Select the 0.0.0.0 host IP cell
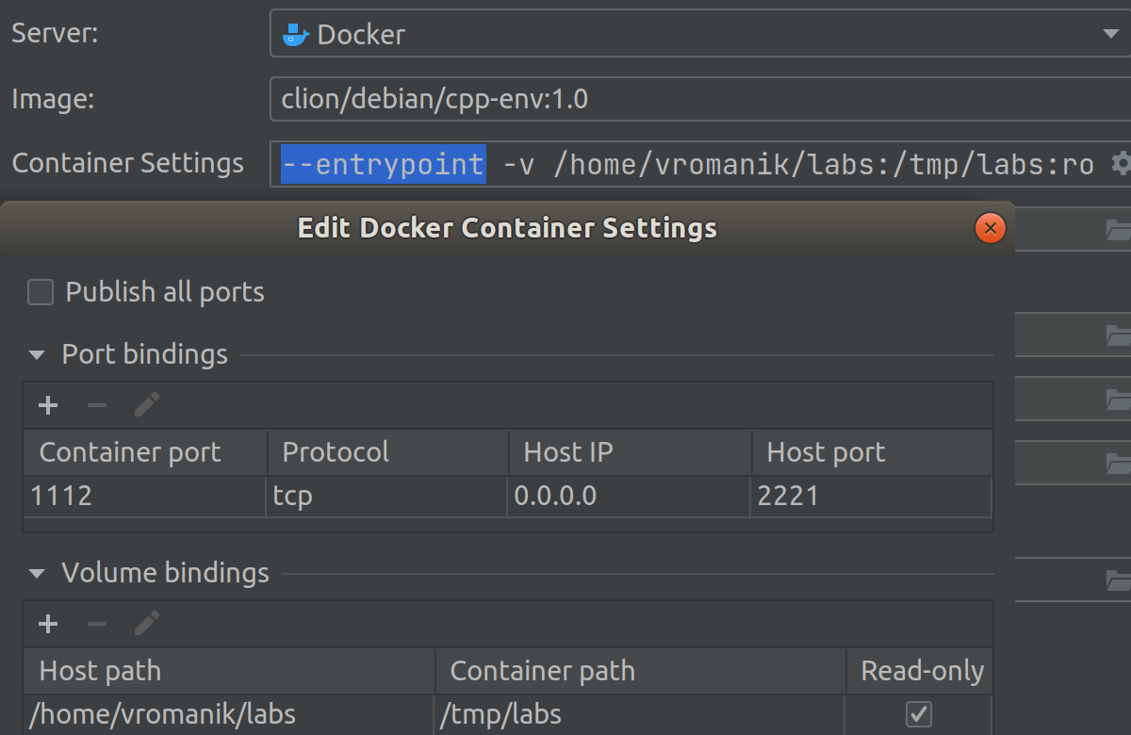Screen dimensions: 1131x735 (x=629, y=496)
